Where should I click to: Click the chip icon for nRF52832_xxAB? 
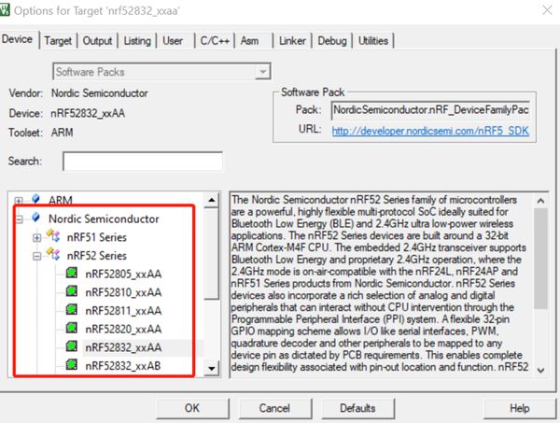coord(72,365)
